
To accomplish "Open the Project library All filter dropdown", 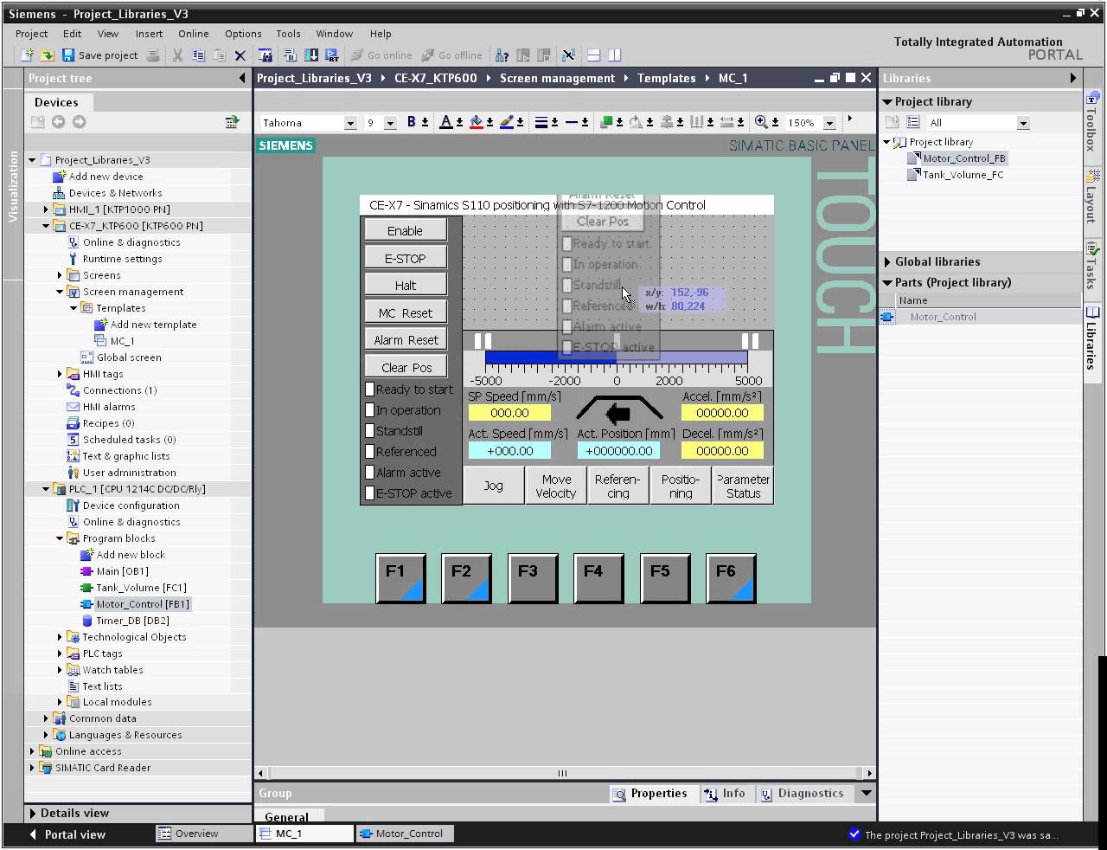I will [1023, 123].
